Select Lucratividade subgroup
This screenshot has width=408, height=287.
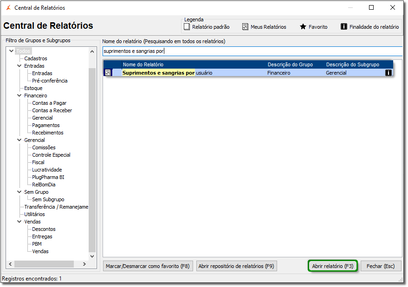click(47, 170)
